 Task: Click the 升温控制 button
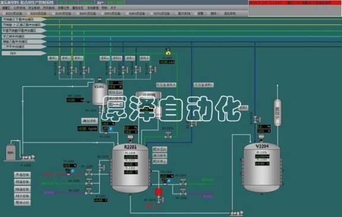(x=23, y=175)
